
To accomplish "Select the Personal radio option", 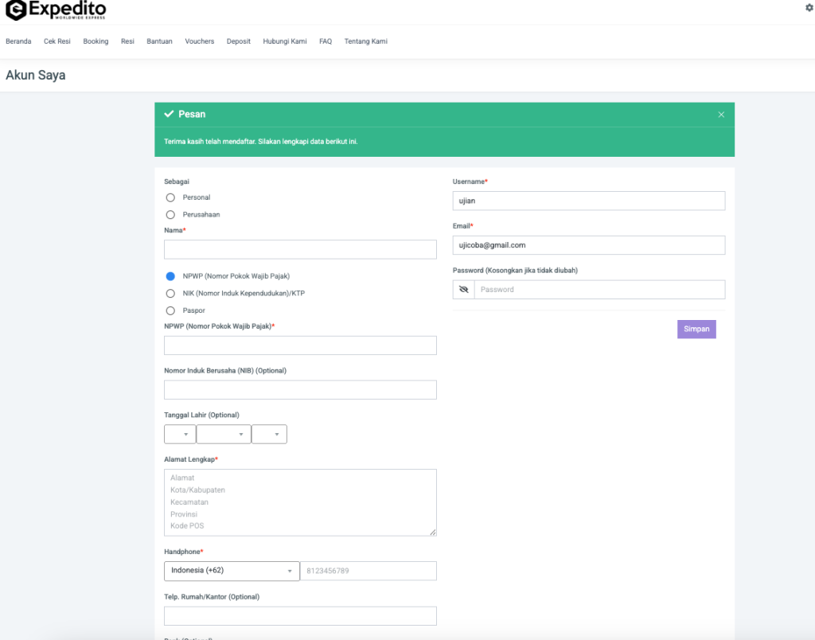I will pyautogui.click(x=170, y=197).
